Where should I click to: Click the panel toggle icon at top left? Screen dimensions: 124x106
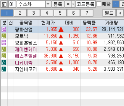click(4, 4)
